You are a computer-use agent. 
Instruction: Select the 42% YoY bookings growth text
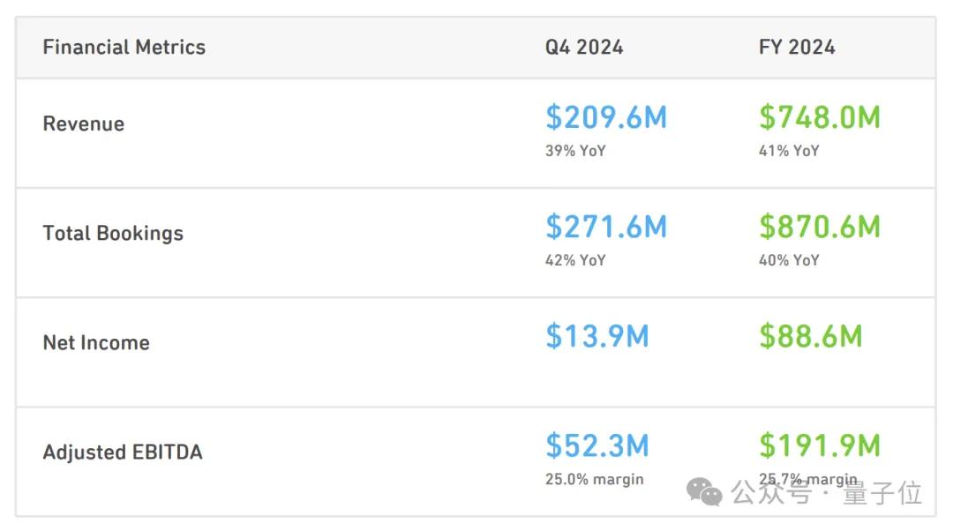(575, 260)
